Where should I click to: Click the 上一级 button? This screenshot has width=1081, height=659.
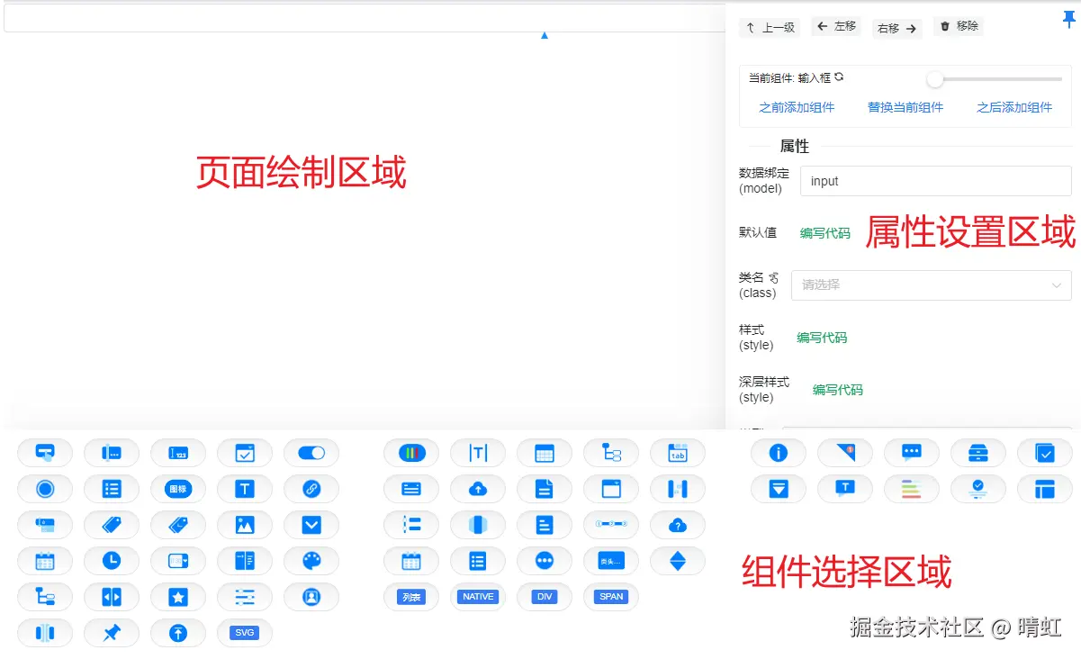pyautogui.click(x=770, y=27)
